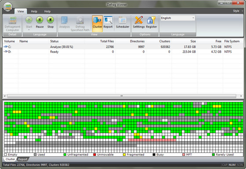
Task: Open the Report view icon
Action: tap(108, 20)
